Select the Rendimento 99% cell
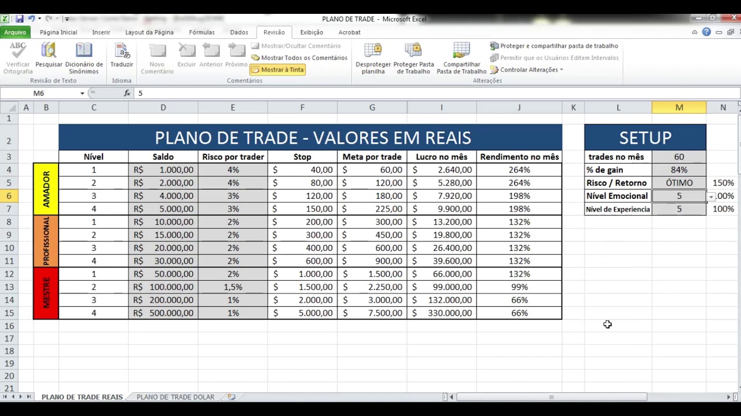The height and width of the screenshot is (416, 741). [519, 287]
